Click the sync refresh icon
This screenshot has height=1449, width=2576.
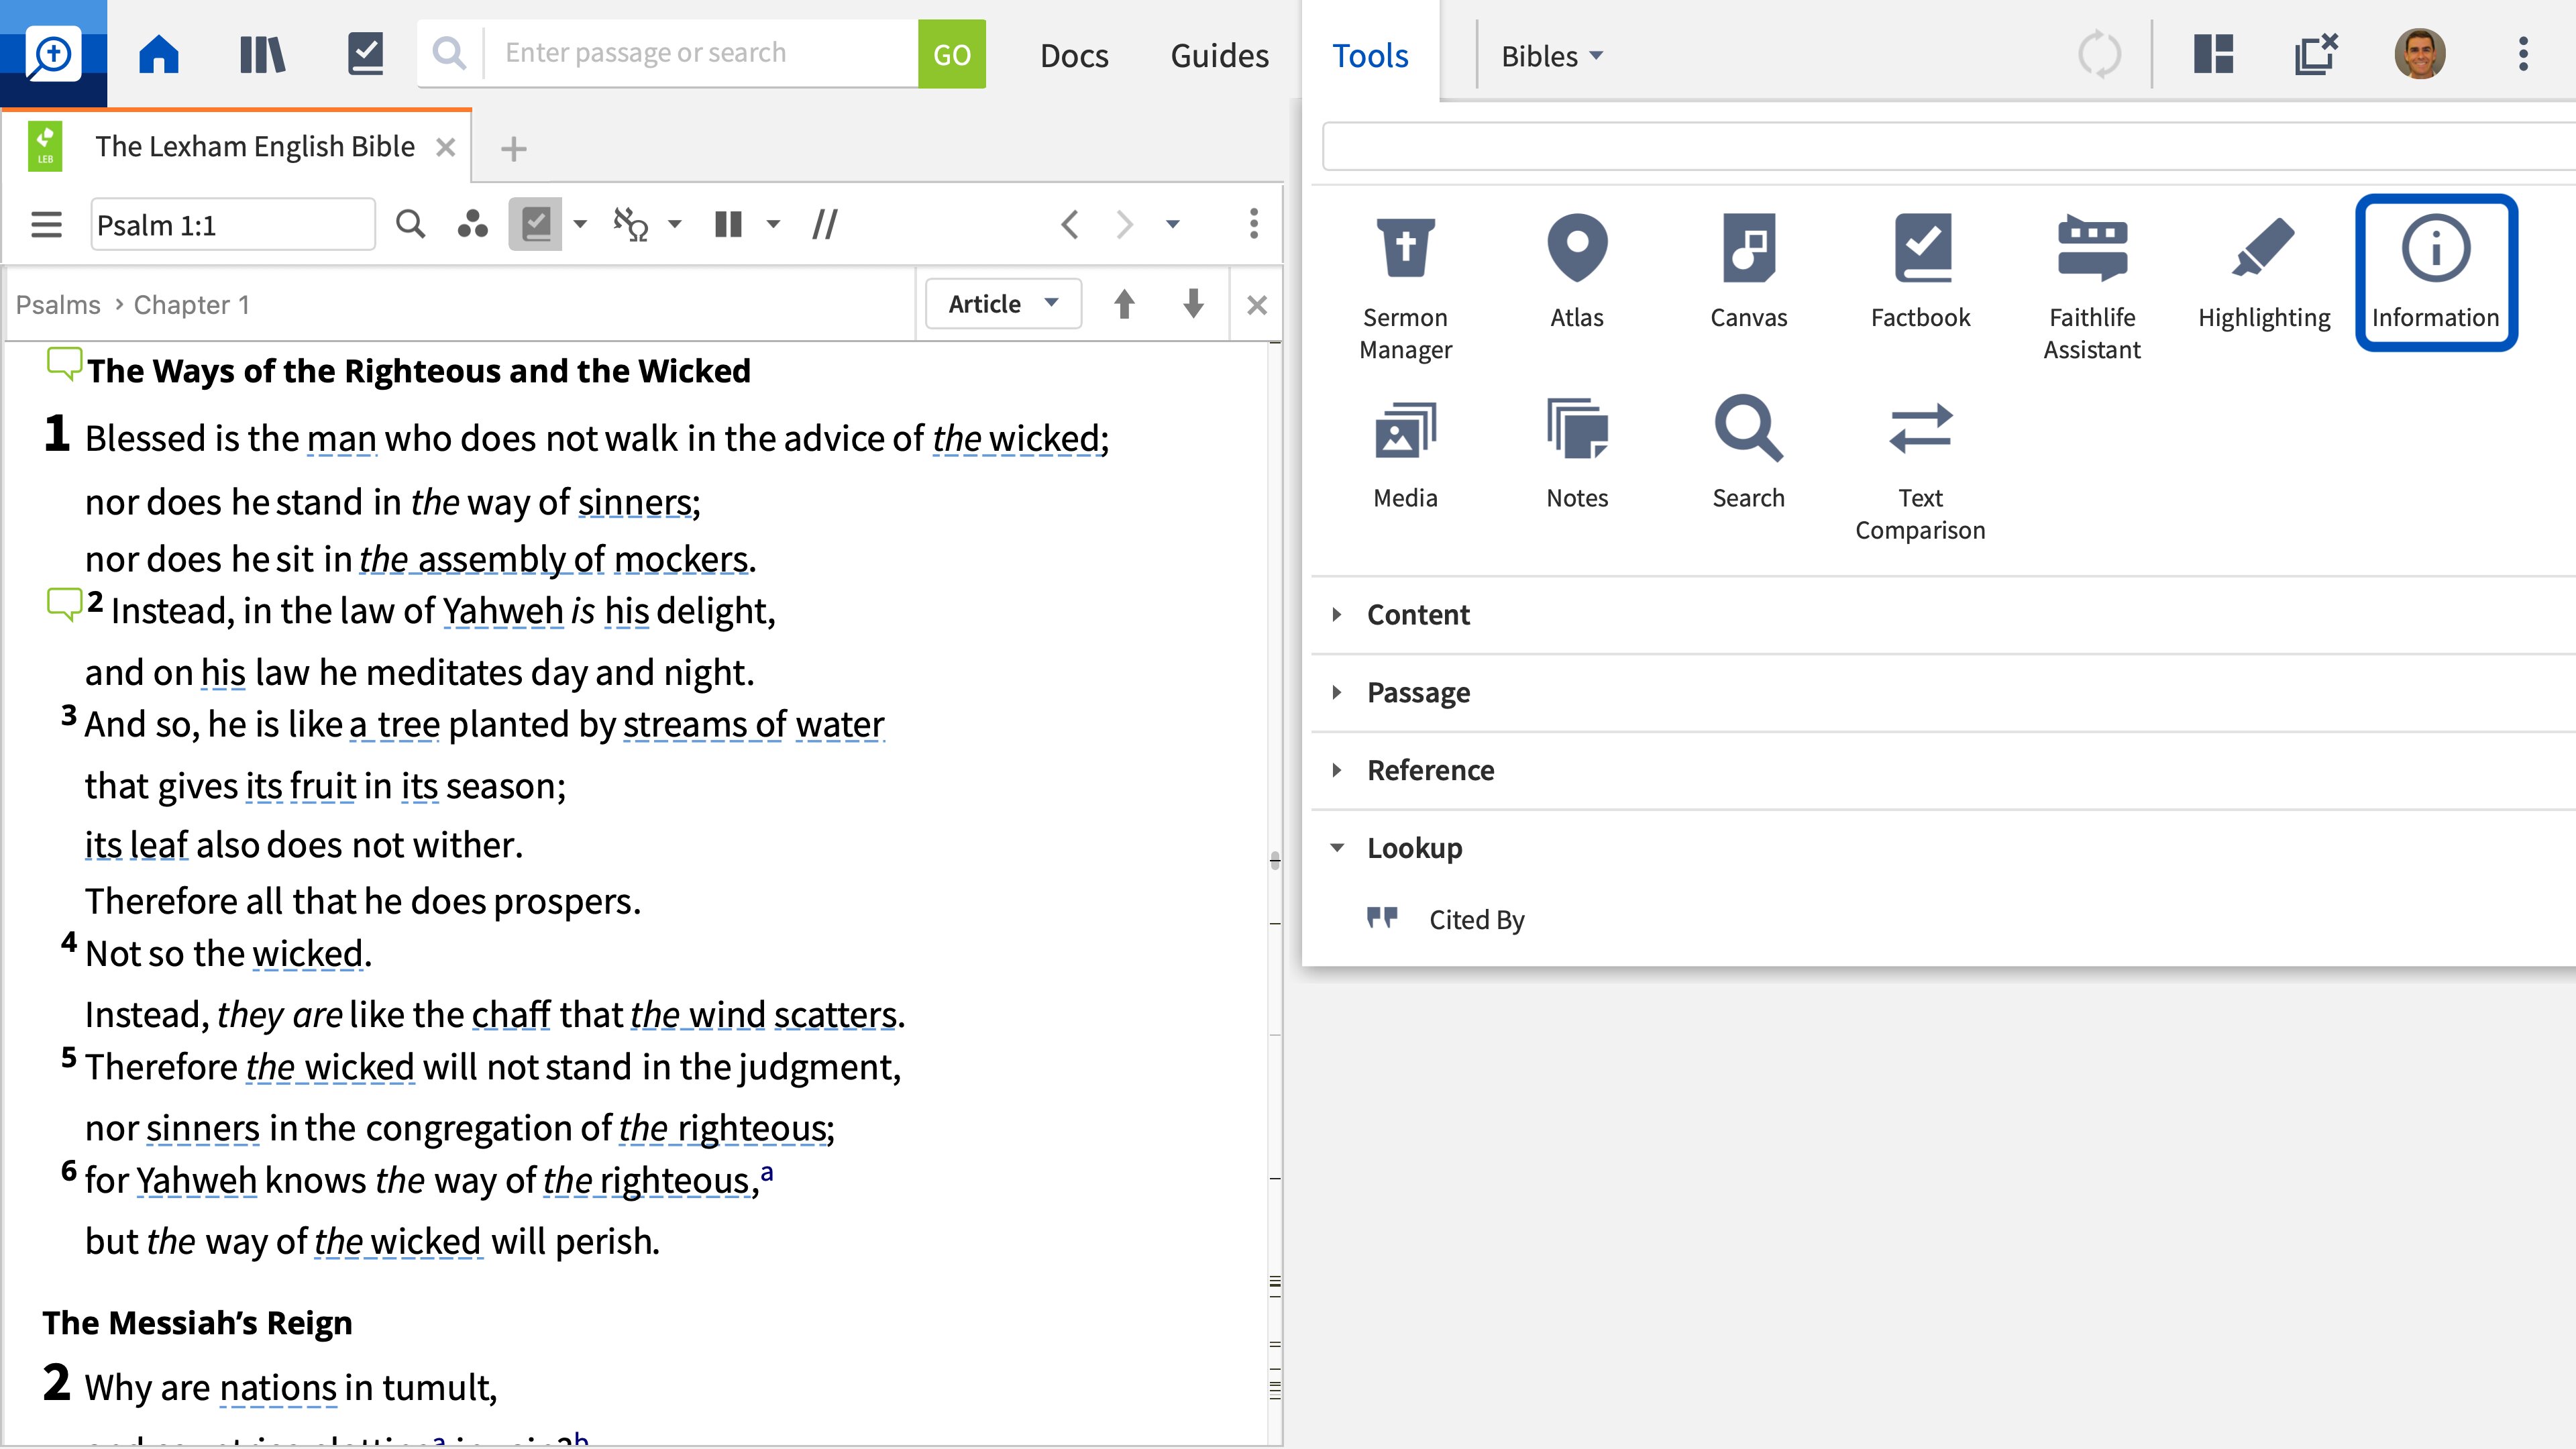click(2099, 54)
